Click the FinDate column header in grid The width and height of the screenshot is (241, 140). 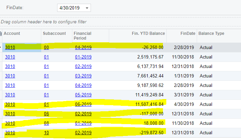(188, 33)
